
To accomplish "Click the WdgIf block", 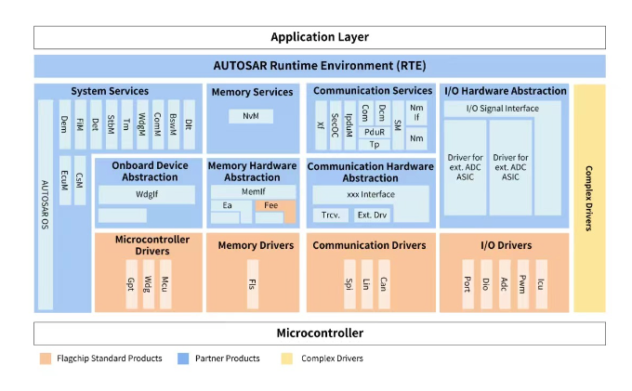I will click(x=147, y=194).
